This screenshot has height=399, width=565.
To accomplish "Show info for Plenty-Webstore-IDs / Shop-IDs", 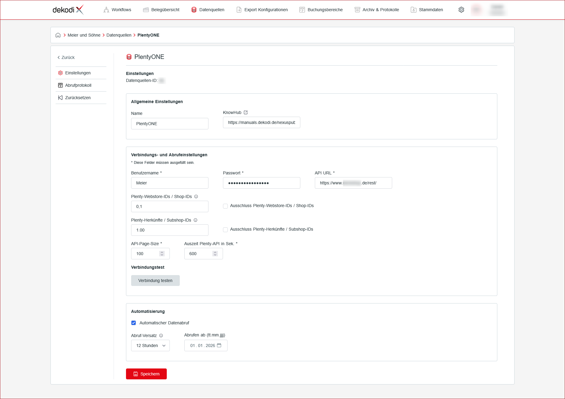I will (196, 196).
